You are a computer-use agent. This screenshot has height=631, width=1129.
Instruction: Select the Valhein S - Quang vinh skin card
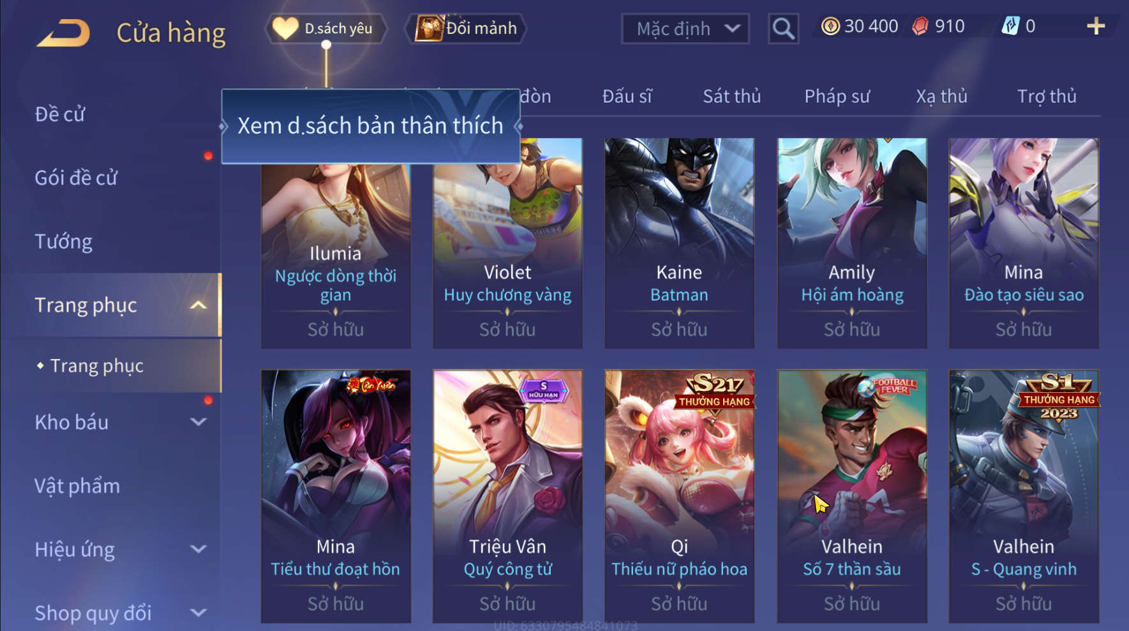tap(1024, 496)
